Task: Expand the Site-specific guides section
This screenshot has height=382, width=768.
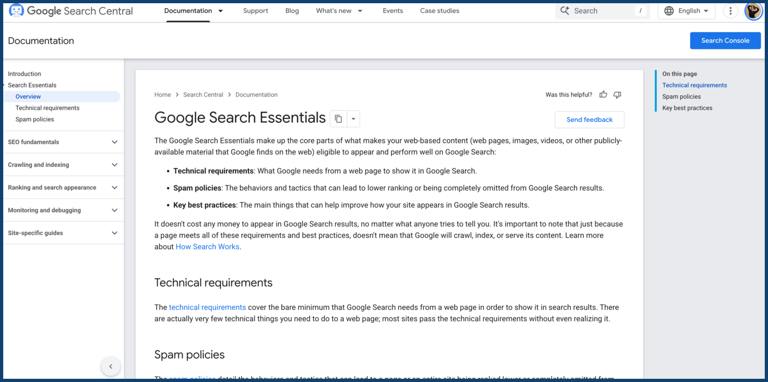Action: (63, 233)
